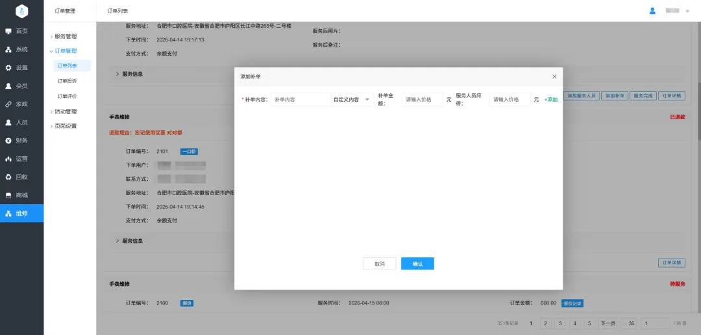
Task: Click 取消 to cancel the dialog
Action: [x=379, y=264]
